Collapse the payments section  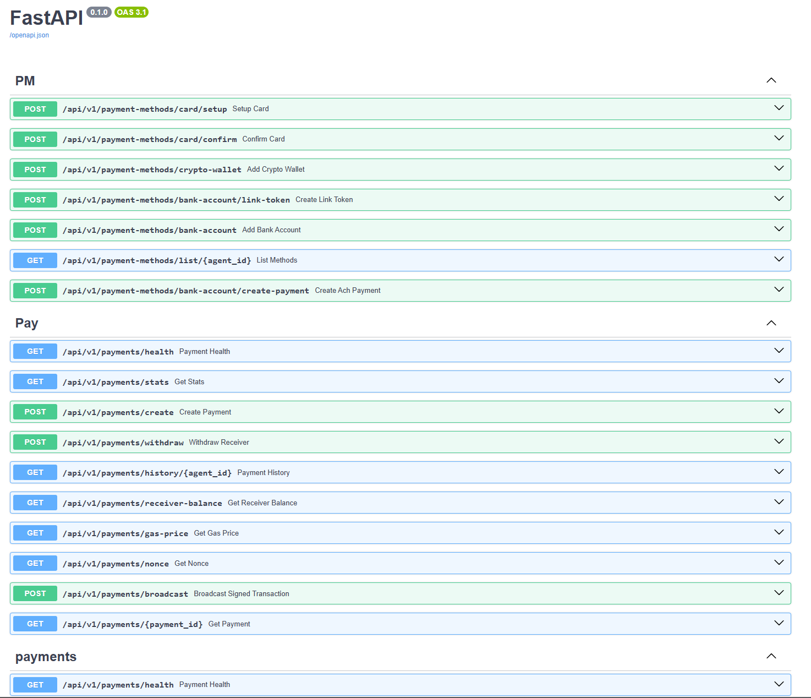pos(771,656)
